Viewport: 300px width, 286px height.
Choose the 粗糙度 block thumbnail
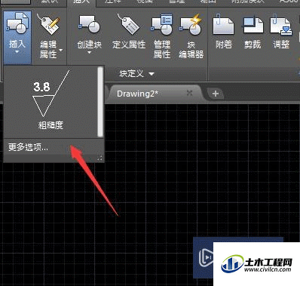pyautogui.click(x=51, y=100)
